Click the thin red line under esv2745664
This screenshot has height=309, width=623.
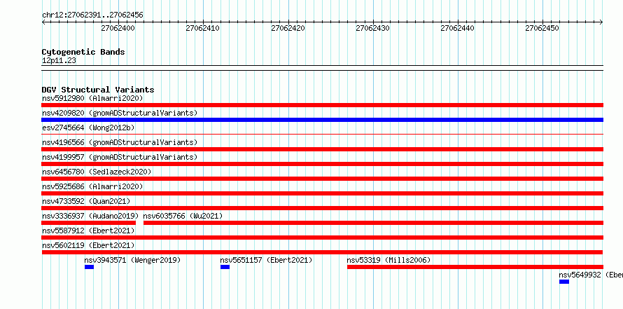point(322,134)
